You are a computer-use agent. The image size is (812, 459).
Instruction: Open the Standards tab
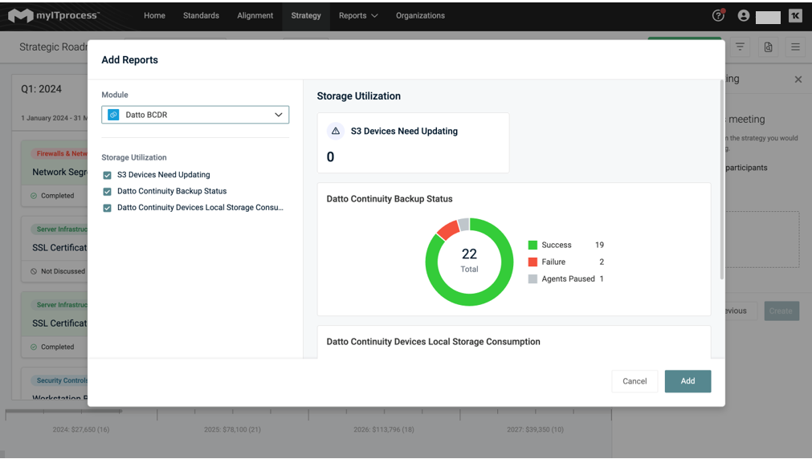click(201, 15)
